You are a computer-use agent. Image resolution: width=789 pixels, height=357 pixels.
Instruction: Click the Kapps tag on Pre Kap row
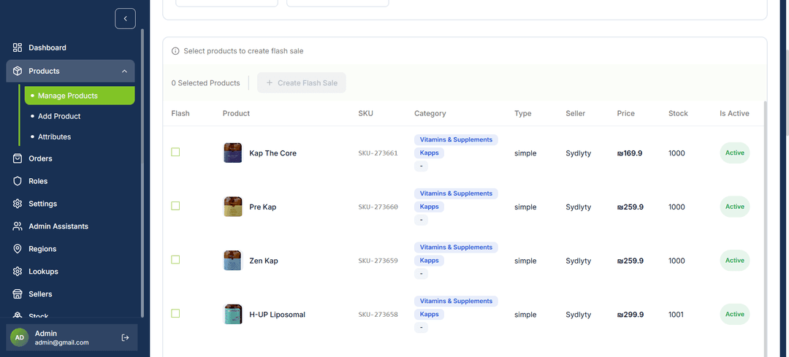[x=430, y=207]
